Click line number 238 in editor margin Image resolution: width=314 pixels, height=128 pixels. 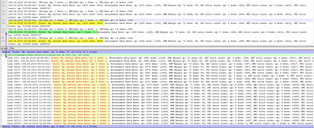point(3,38)
